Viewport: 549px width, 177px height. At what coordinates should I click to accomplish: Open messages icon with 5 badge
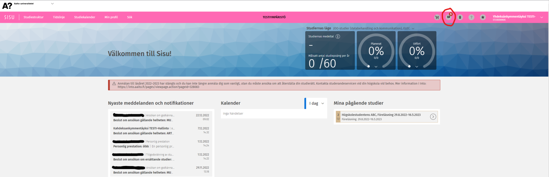click(448, 17)
